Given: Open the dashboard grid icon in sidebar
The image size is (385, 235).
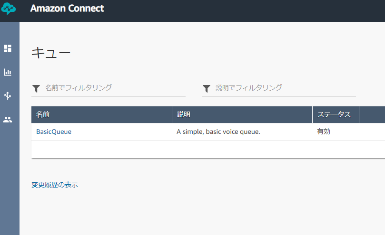Looking at the screenshot, I should [x=8, y=48].
